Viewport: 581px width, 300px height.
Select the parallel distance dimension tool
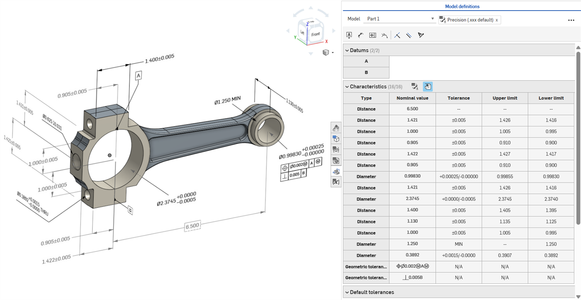(x=408, y=35)
